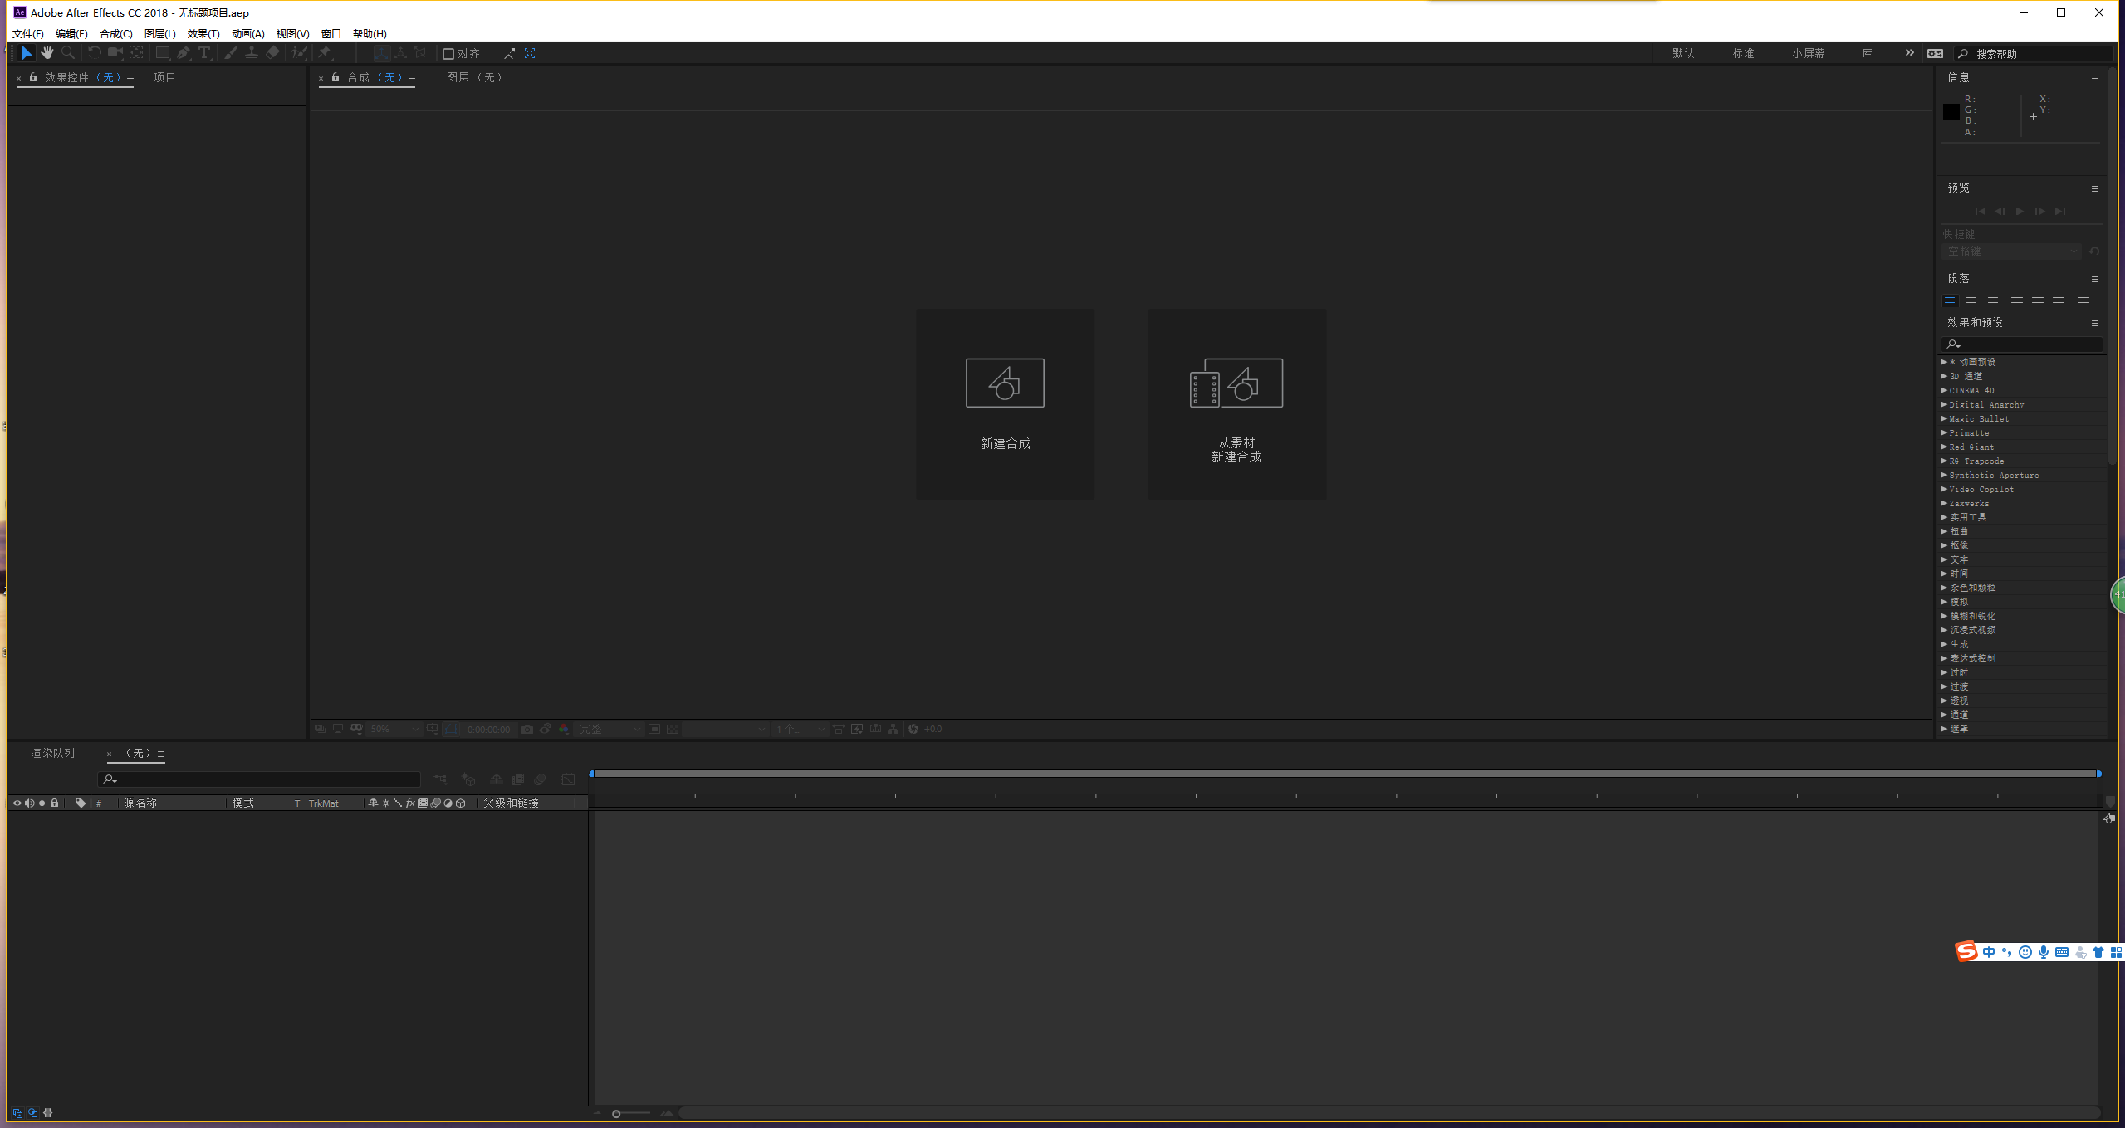Select the Eraser tool
The image size is (2125, 1128).
[272, 53]
